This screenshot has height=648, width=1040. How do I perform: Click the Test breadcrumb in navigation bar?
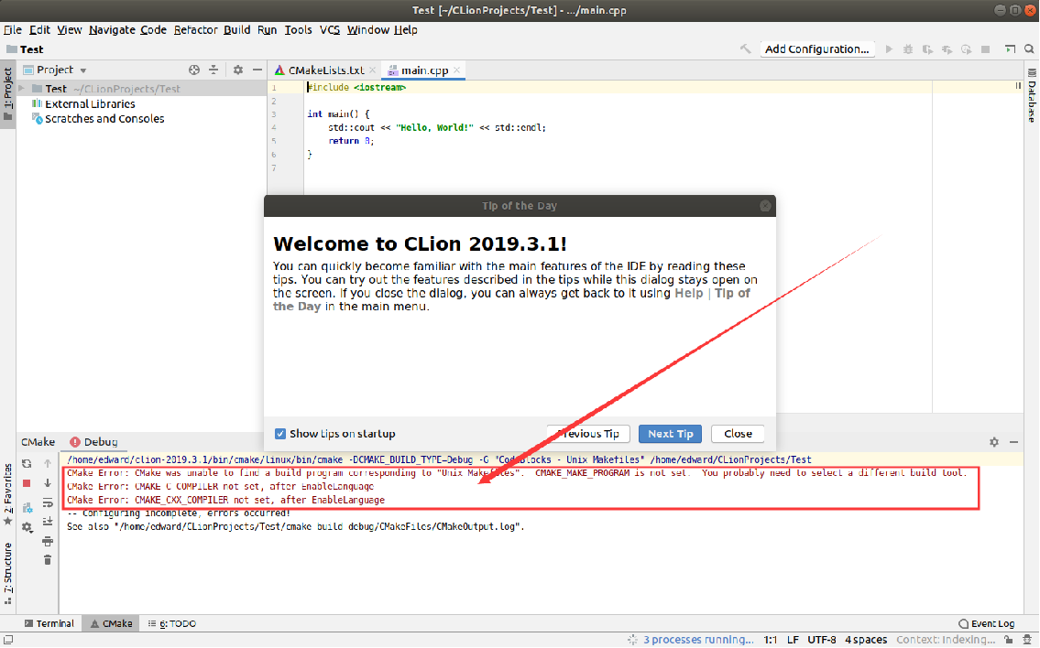(25, 49)
